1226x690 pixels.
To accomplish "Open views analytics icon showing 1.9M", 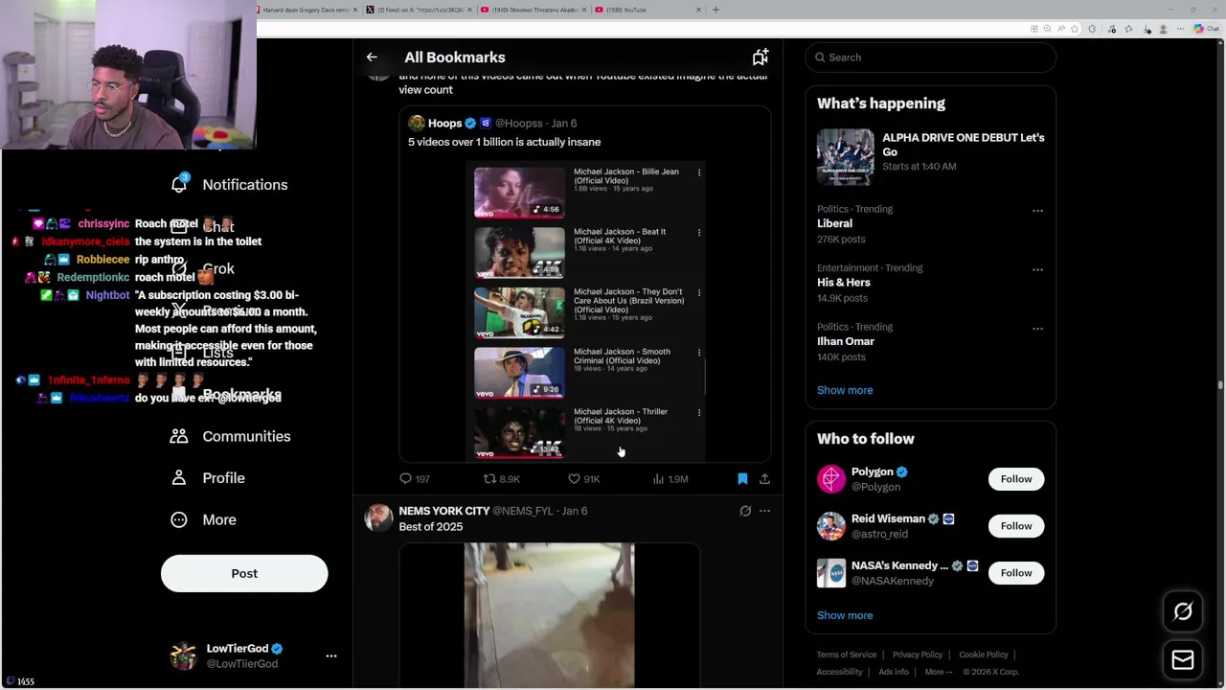I will coord(658,478).
